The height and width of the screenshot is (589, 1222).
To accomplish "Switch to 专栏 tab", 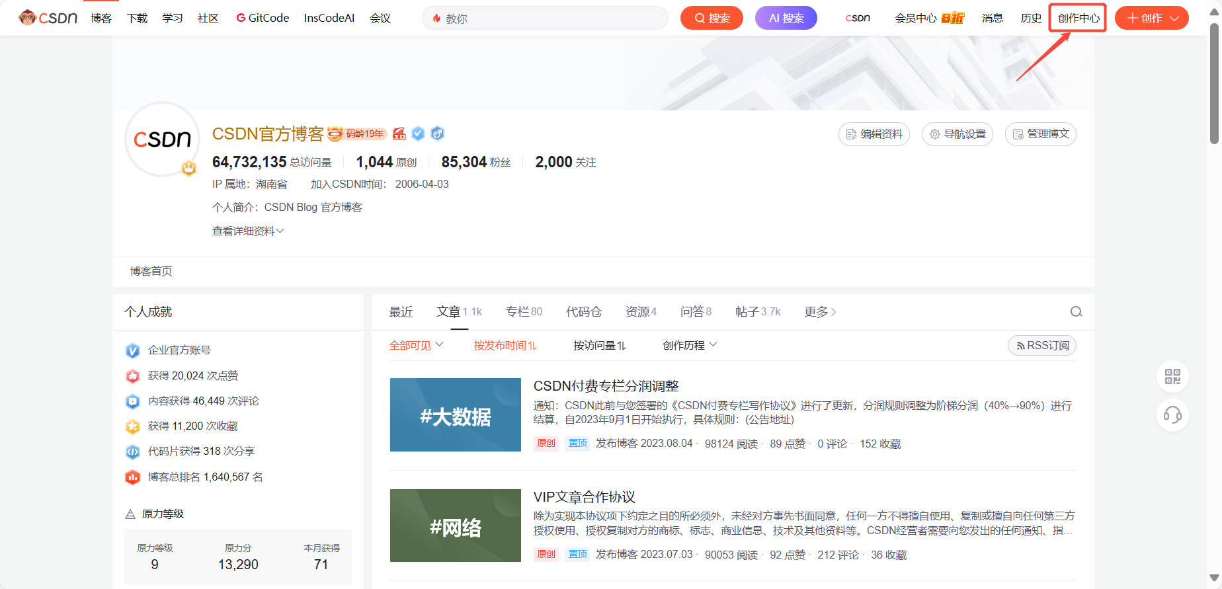I will [x=524, y=312].
